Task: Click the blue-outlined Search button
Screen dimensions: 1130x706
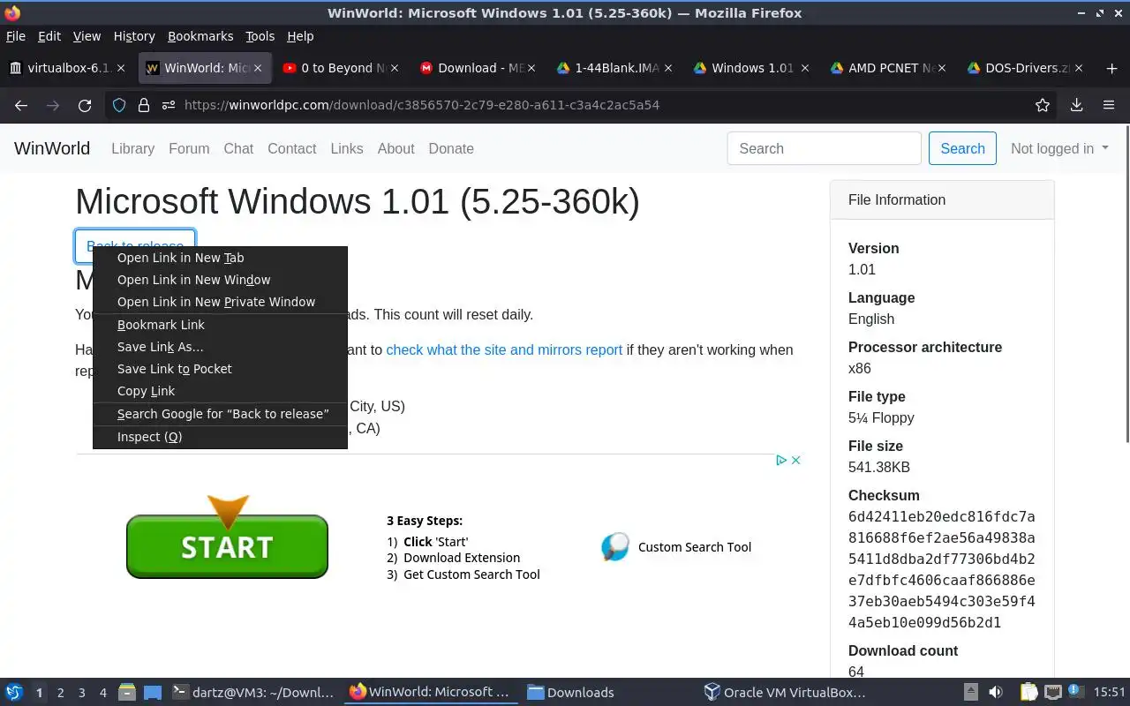Action: [x=962, y=148]
